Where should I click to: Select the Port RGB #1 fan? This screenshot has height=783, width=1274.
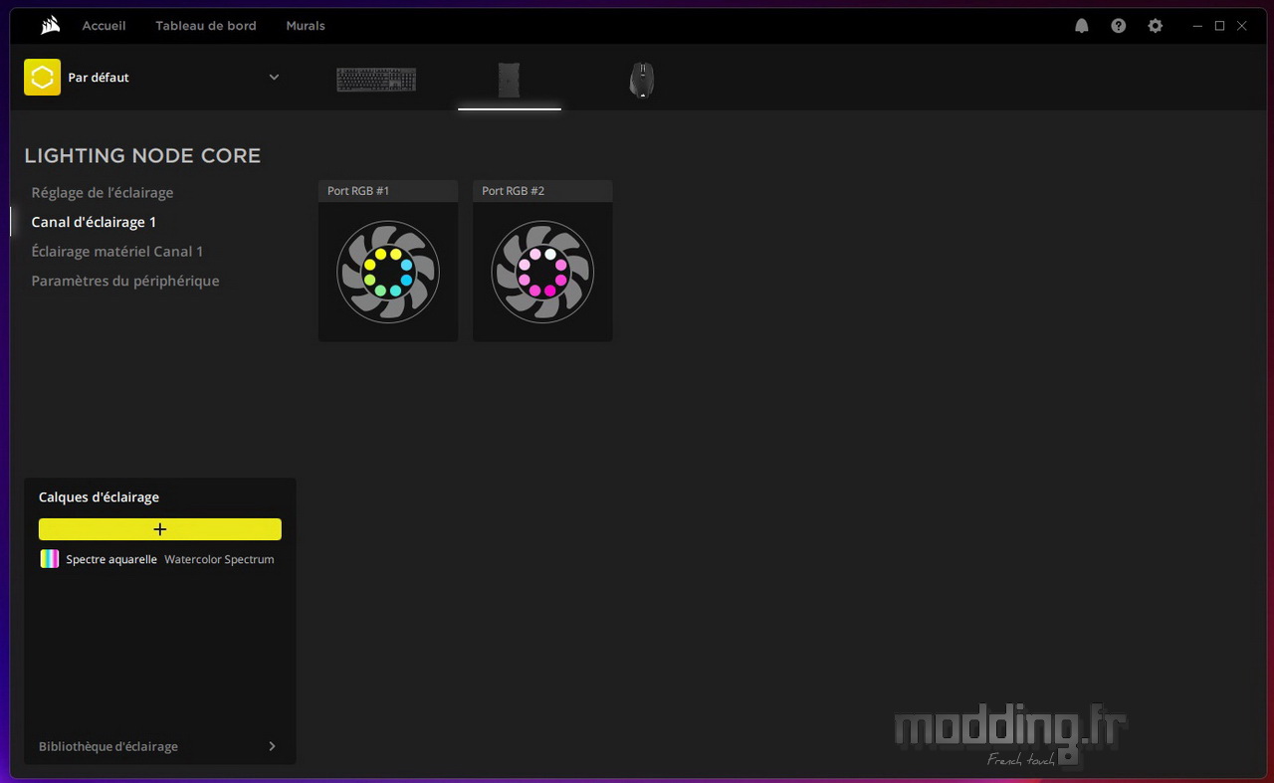[388, 272]
